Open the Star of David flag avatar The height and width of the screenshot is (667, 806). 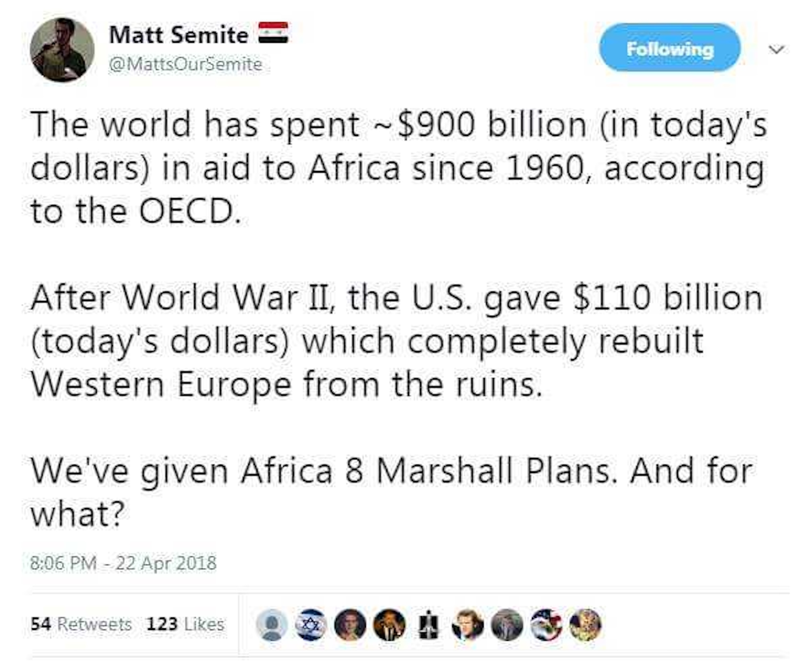311,625
